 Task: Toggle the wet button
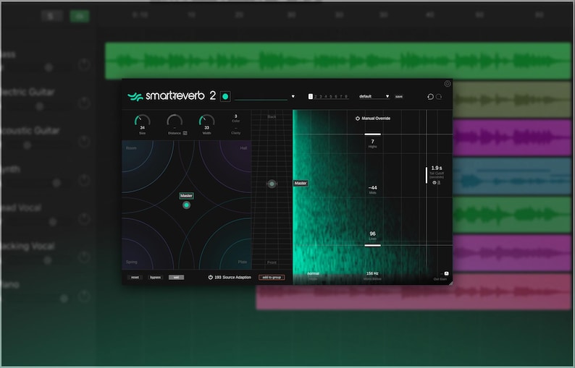click(177, 277)
